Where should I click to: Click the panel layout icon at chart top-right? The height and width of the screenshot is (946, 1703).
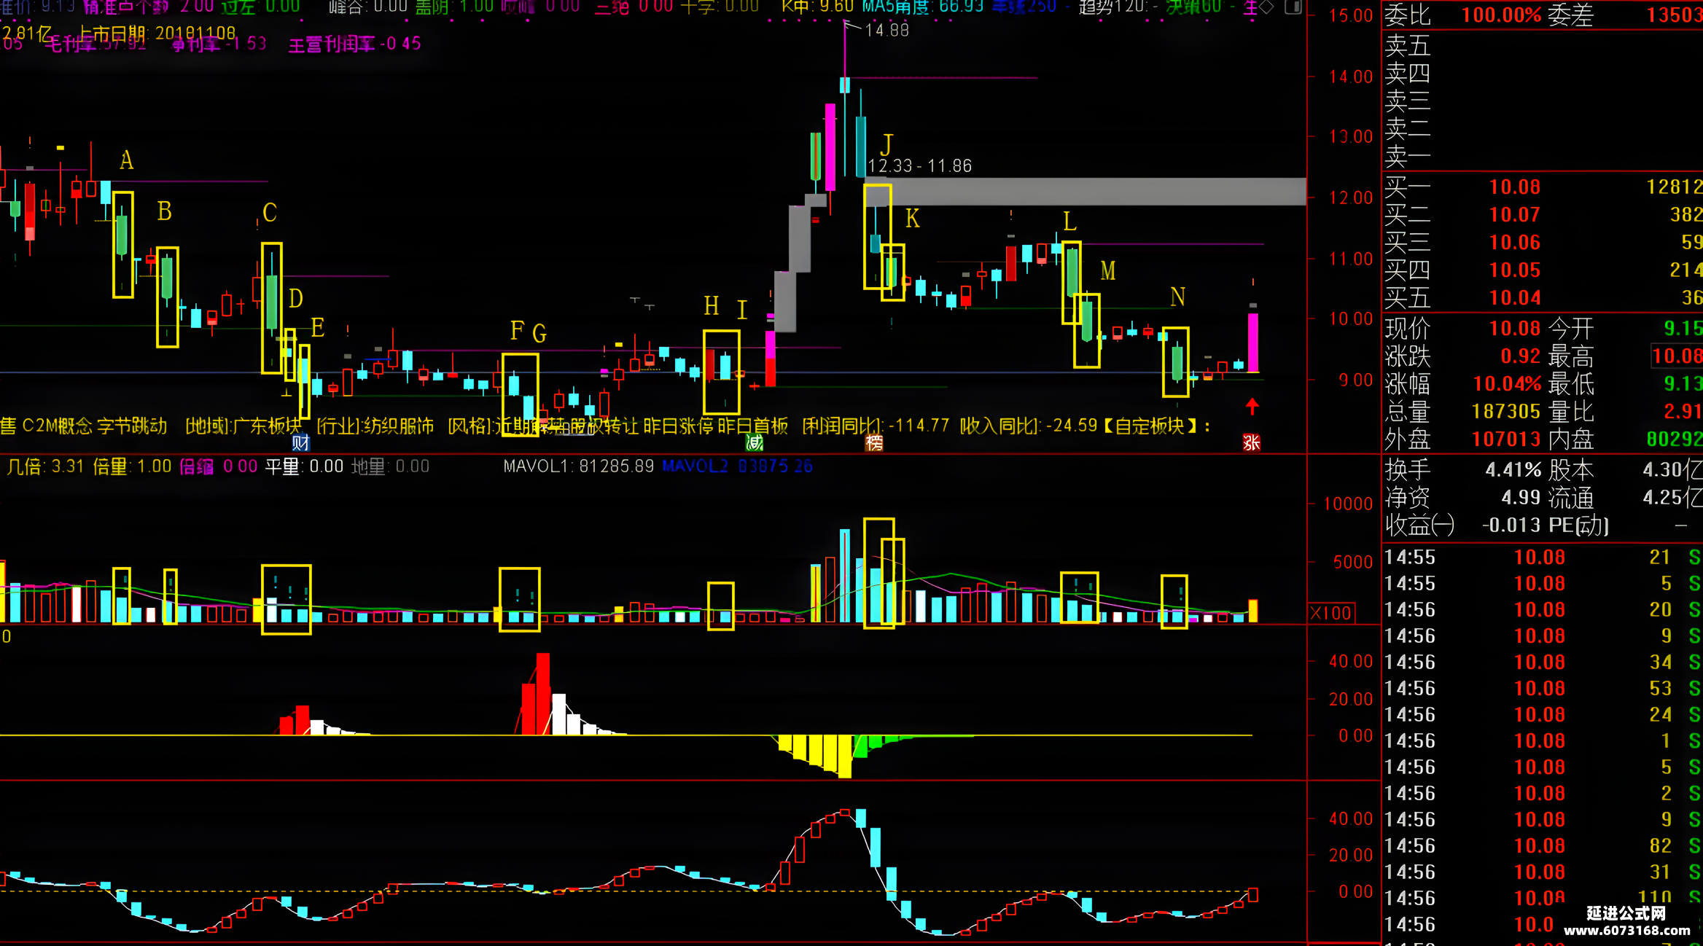pos(1293,7)
